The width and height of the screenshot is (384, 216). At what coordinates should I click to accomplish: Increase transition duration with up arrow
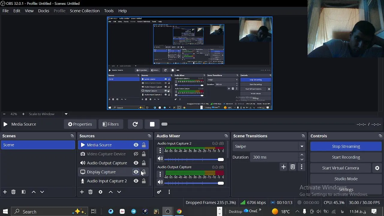coord(302,155)
